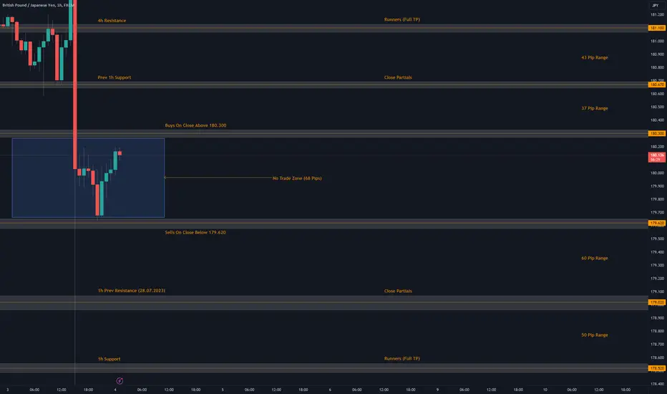Screen dimensions: 667x394
Task: Select the 179.620 orange price tag
Action: [x=657, y=223]
